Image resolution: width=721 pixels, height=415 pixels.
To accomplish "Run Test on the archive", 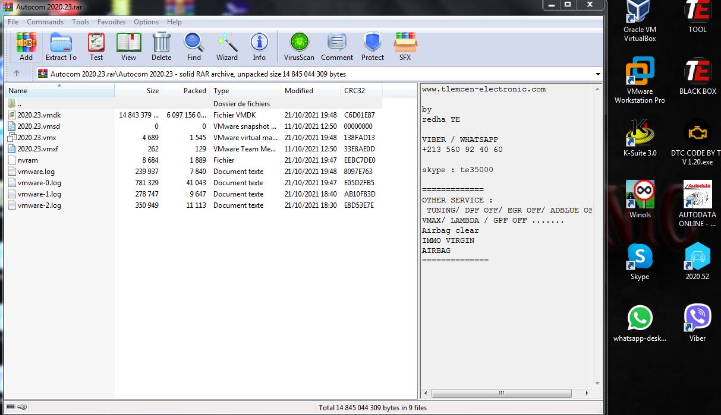I will pyautogui.click(x=96, y=46).
